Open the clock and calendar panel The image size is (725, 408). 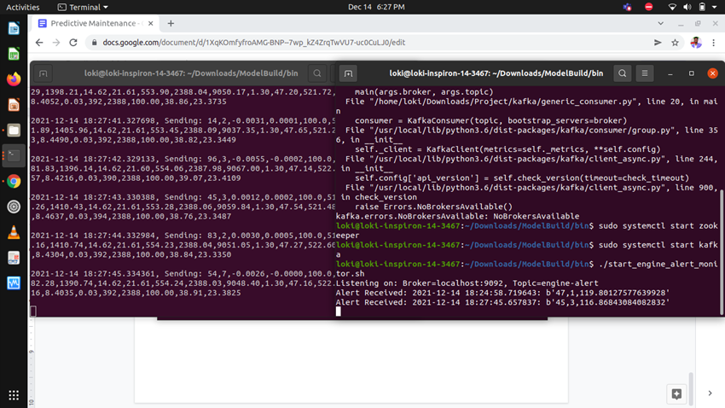376,7
